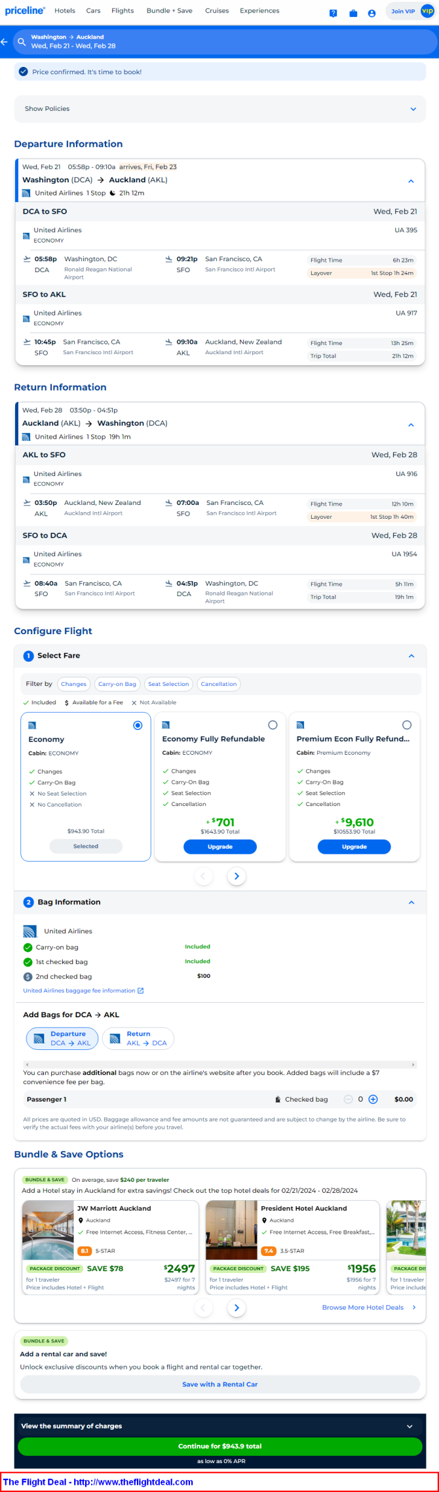Open the Experiences menu item
The image size is (439, 1492).
(x=259, y=10)
